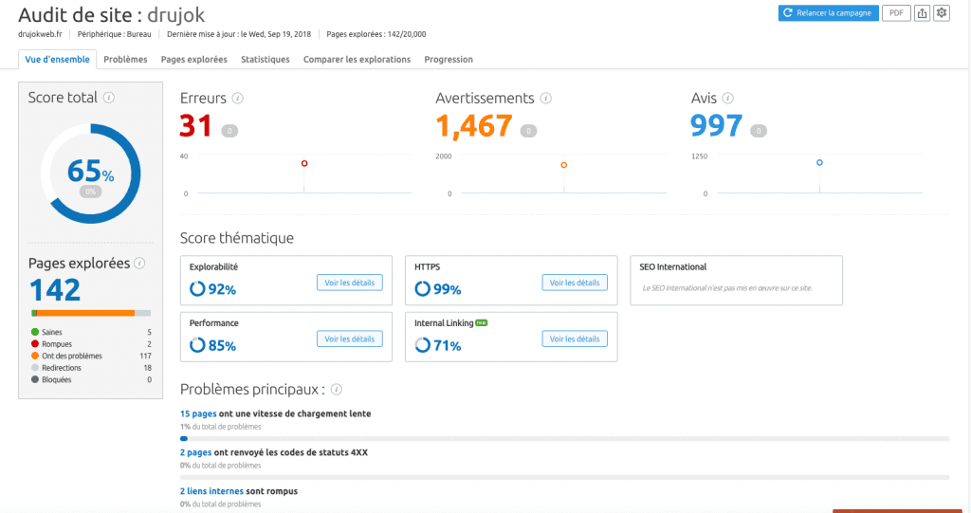This screenshot has height=513, width=971.
Task: Open the 2 liens internes link
Action: coord(211,490)
